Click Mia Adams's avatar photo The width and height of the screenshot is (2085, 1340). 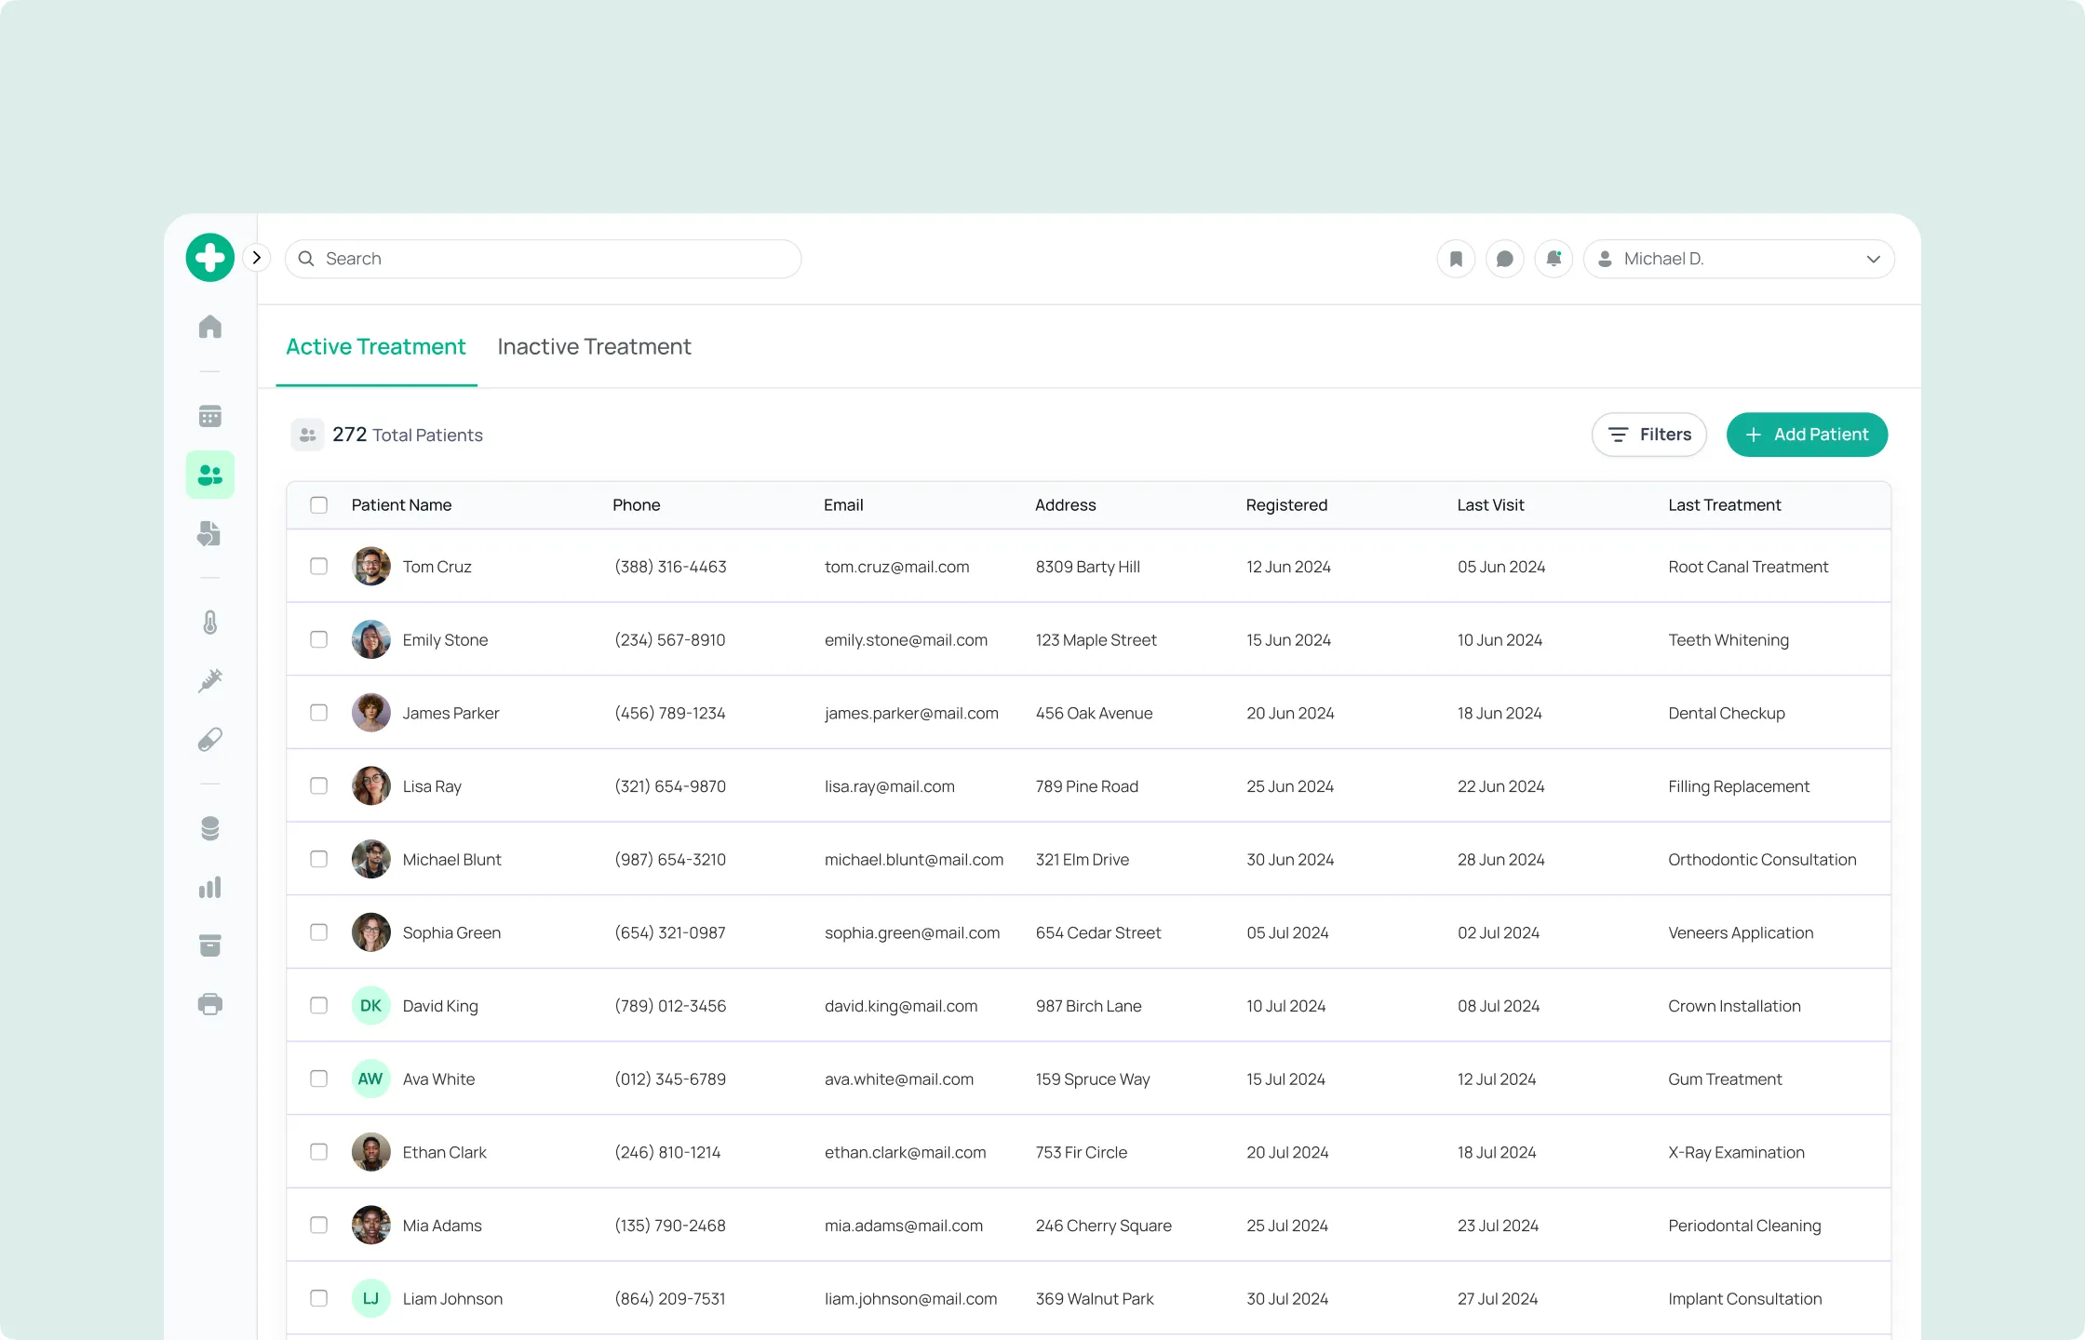pyautogui.click(x=371, y=1226)
